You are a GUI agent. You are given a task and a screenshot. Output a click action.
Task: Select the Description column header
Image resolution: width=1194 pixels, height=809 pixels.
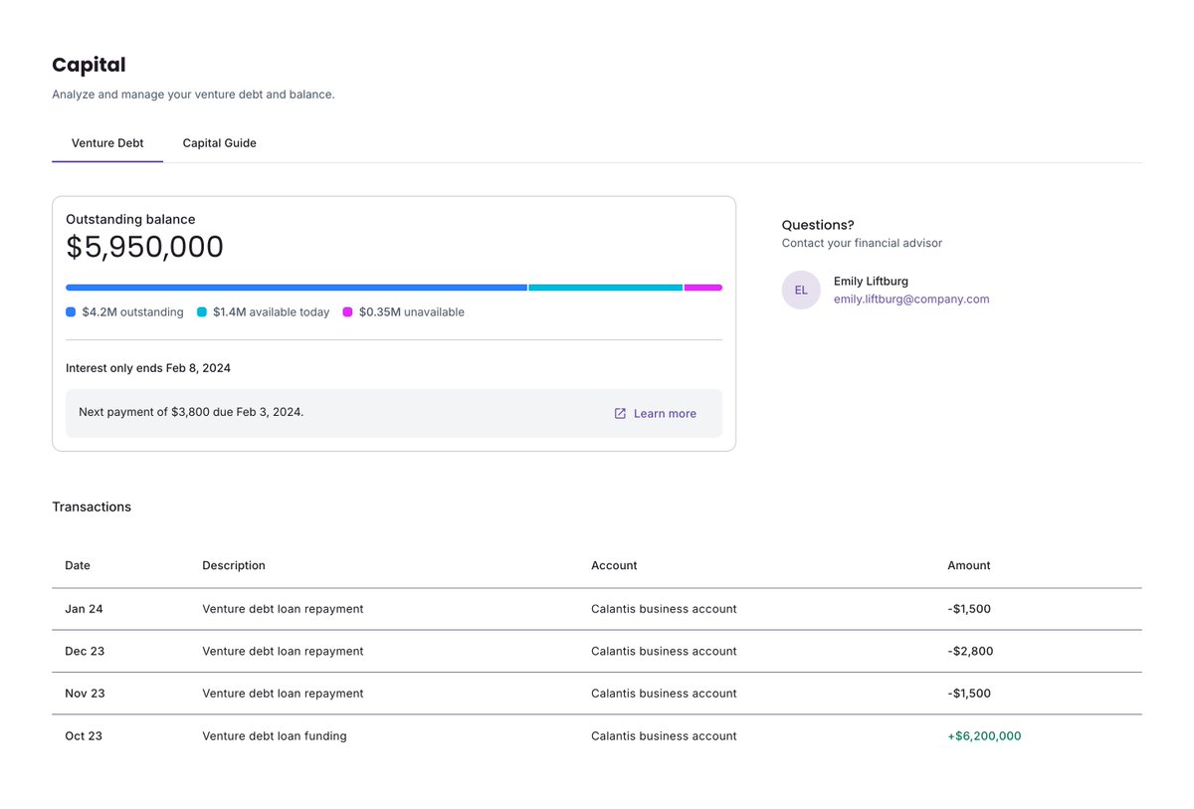click(234, 565)
